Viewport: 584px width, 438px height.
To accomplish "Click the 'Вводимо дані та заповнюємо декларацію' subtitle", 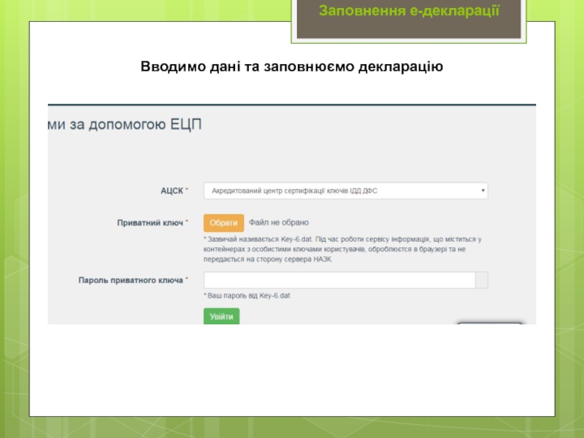I will point(292,68).
